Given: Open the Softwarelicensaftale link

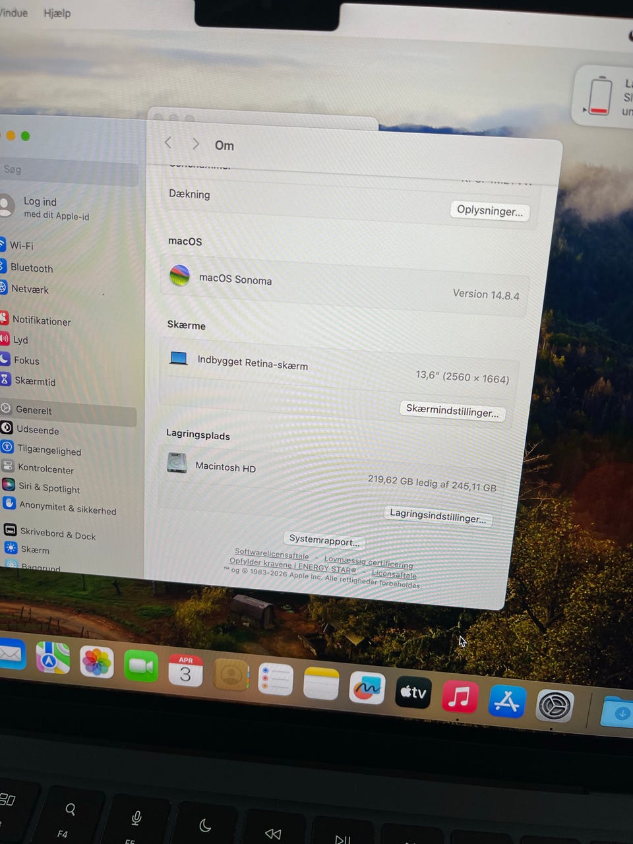Looking at the screenshot, I should tap(272, 554).
